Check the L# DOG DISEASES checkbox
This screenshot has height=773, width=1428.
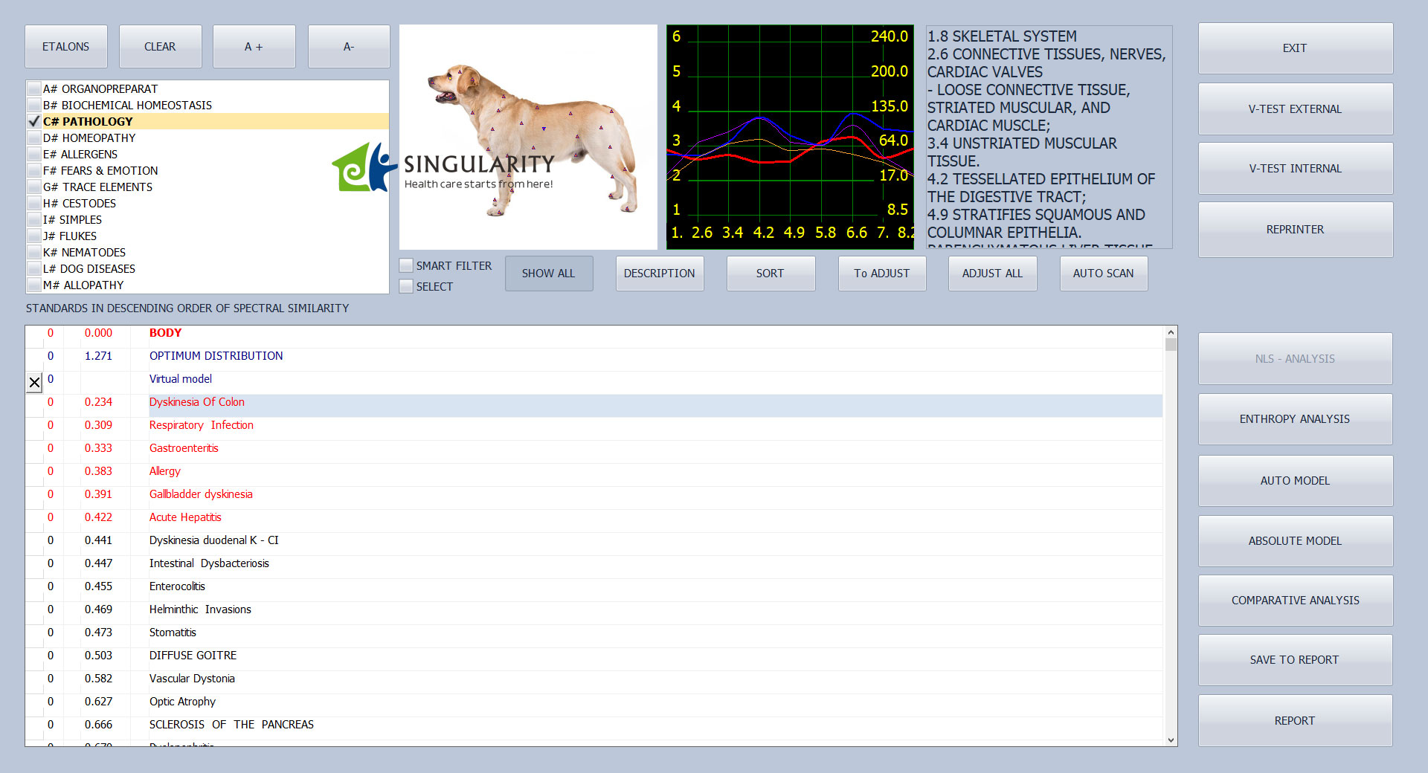click(x=34, y=268)
